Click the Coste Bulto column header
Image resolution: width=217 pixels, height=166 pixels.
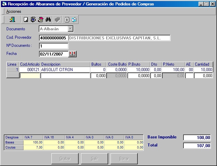click(x=117, y=64)
